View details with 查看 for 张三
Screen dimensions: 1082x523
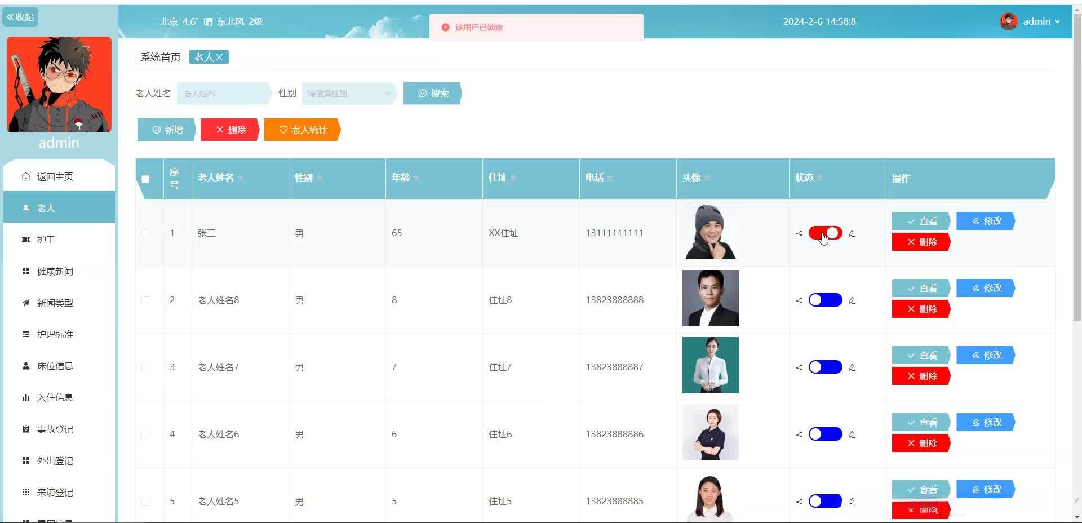[x=921, y=221]
